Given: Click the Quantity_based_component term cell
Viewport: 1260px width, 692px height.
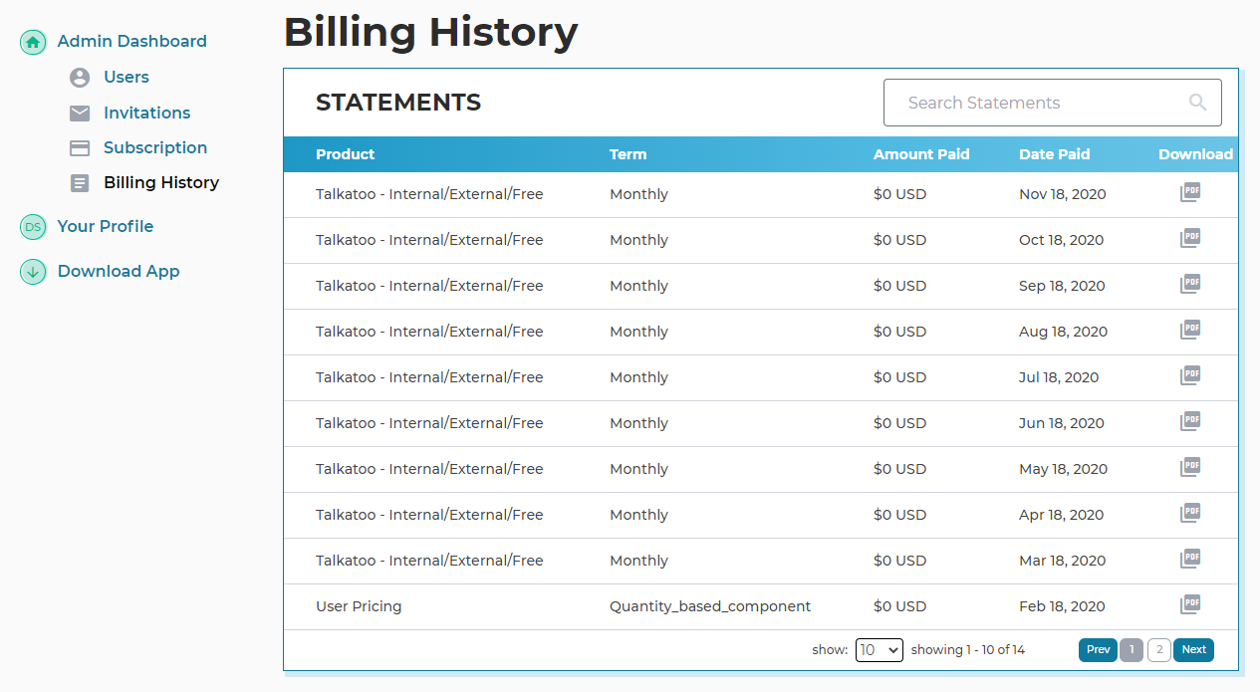Looking at the screenshot, I should click(x=710, y=606).
